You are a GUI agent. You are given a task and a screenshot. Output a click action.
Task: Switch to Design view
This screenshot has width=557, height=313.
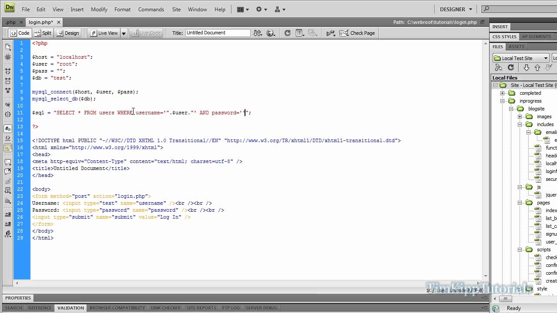tap(68, 33)
